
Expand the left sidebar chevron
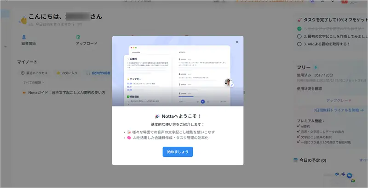pyautogui.click(x=6, y=46)
